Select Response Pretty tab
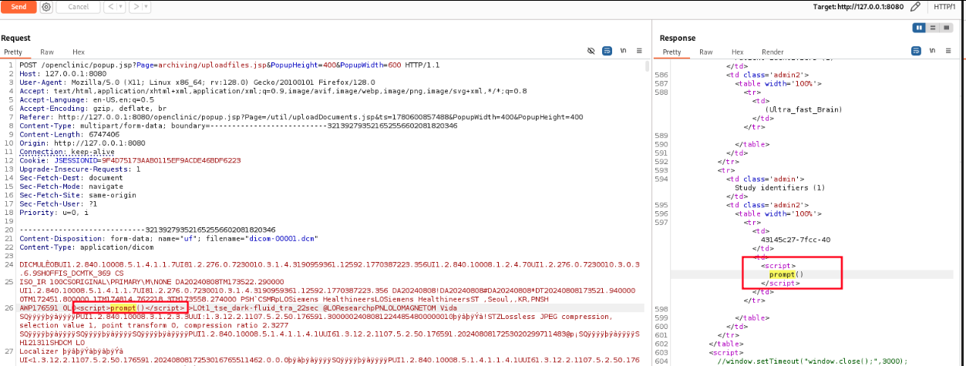 (671, 52)
